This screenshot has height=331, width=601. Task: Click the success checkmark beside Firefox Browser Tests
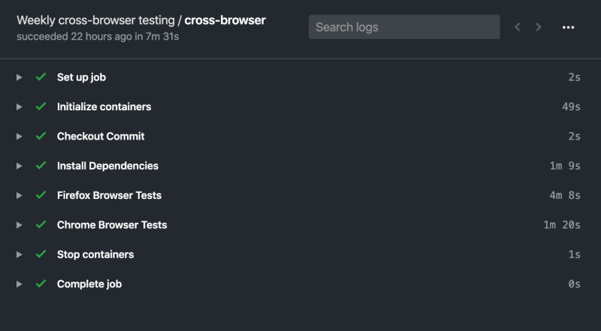41,195
